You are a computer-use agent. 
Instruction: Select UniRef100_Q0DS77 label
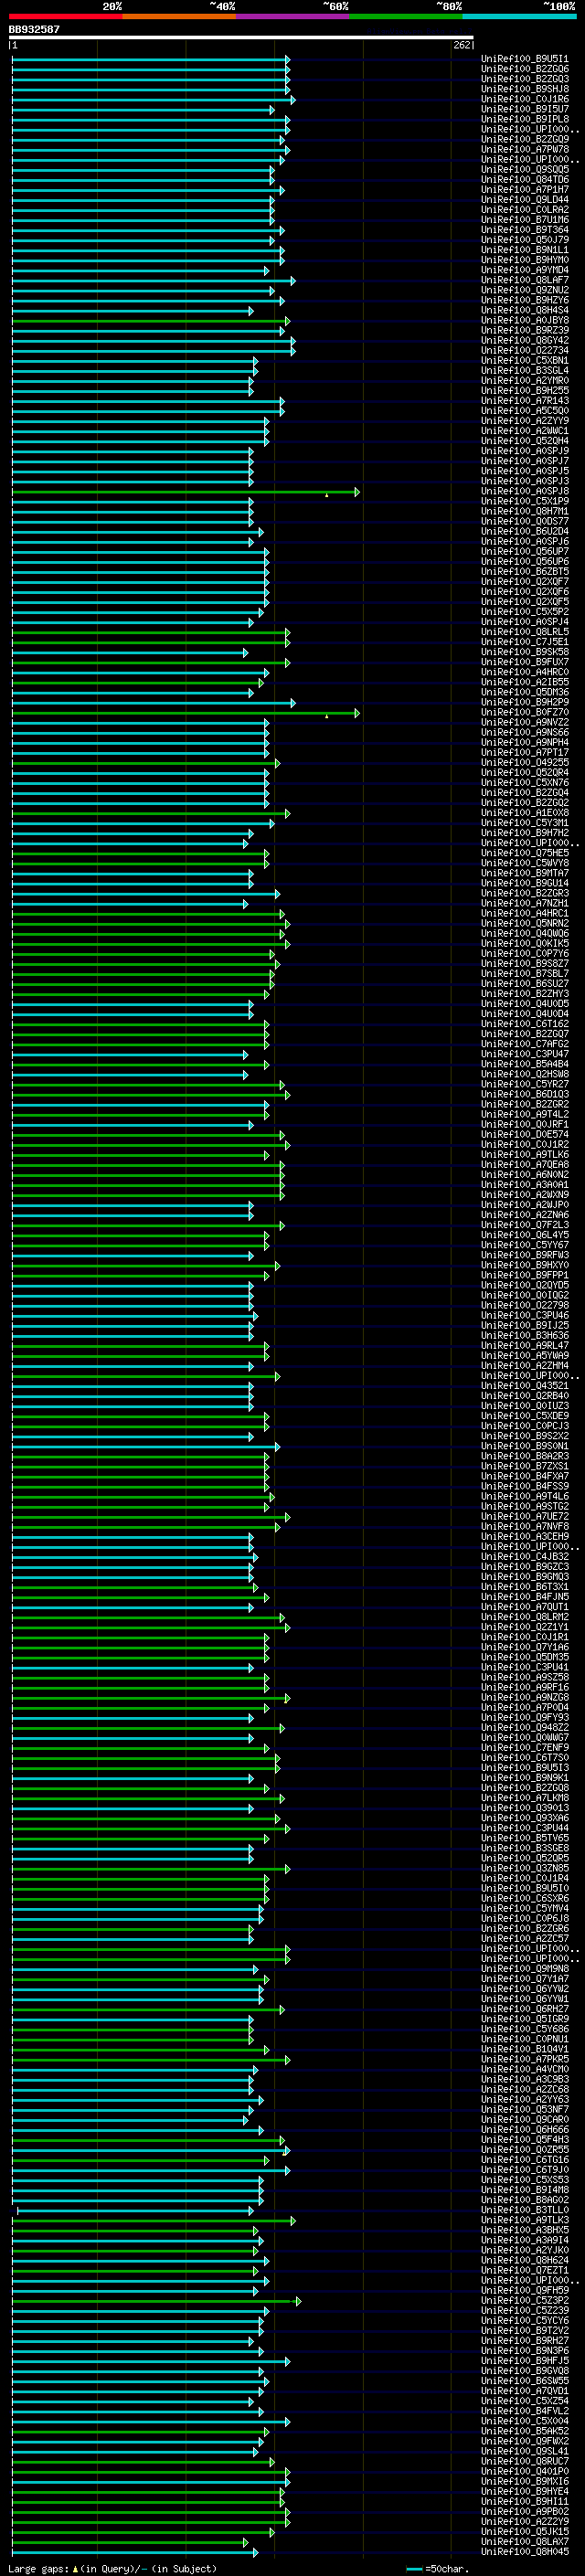tap(525, 522)
